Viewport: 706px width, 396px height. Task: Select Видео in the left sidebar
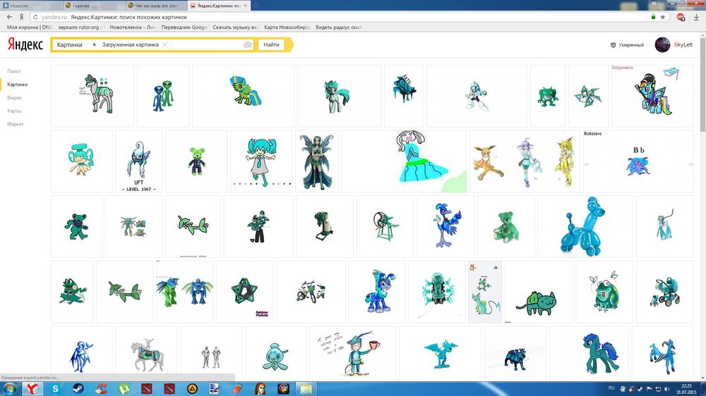click(x=14, y=97)
